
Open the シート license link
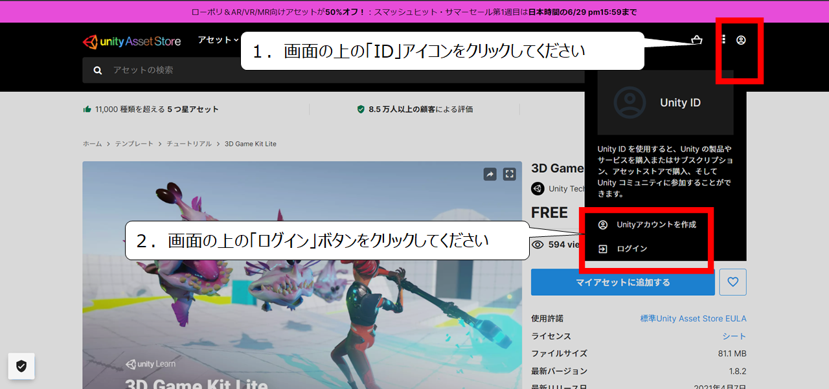(734, 336)
